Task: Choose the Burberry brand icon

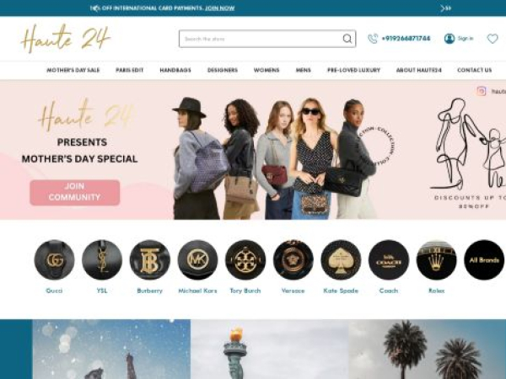Action: (x=150, y=259)
